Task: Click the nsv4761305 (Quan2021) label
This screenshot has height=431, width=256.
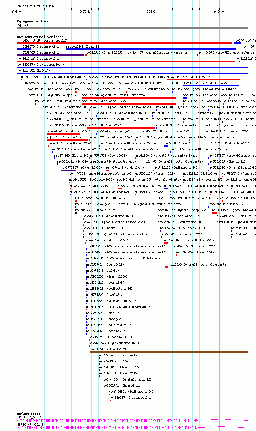Action: 104,295
